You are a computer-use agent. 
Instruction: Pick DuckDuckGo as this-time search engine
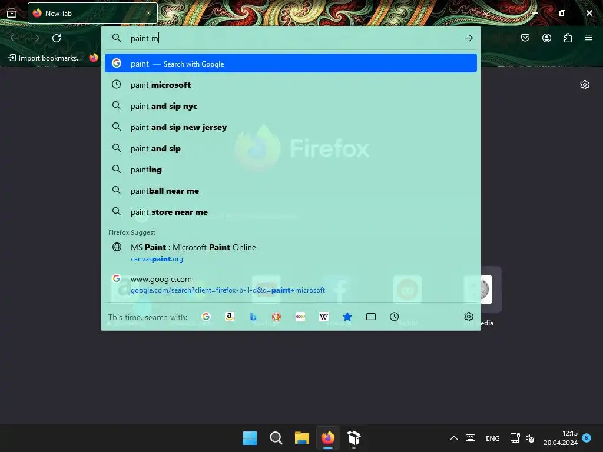[277, 316]
